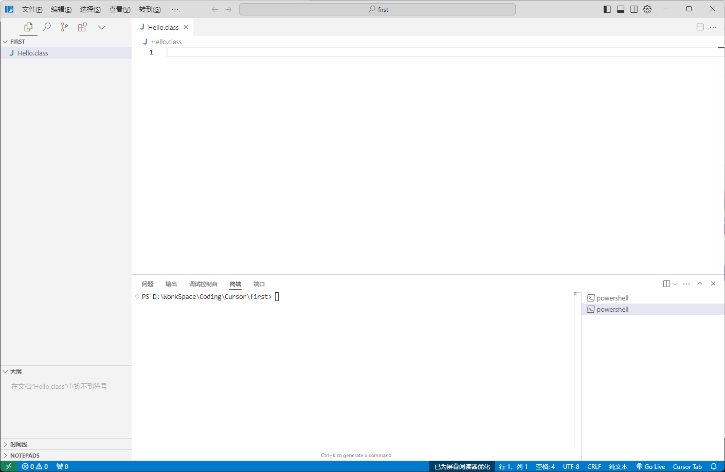Image resolution: width=725 pixels, height=472 pixels.
Task: Switch to the 输出 panel tab
Action: click(171, 284)
